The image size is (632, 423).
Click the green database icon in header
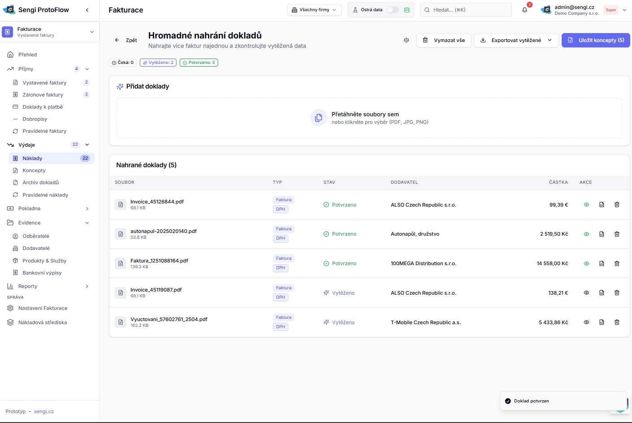pyautogui.click(x=407, y=10)
